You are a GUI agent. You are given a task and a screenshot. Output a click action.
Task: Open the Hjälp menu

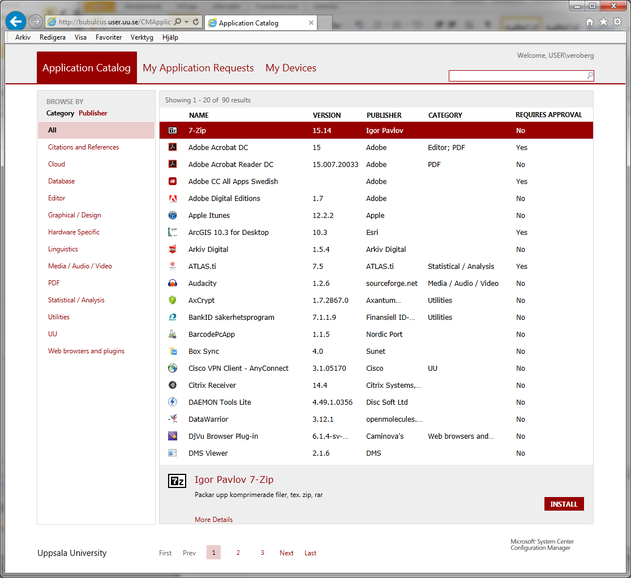point(170,37)
